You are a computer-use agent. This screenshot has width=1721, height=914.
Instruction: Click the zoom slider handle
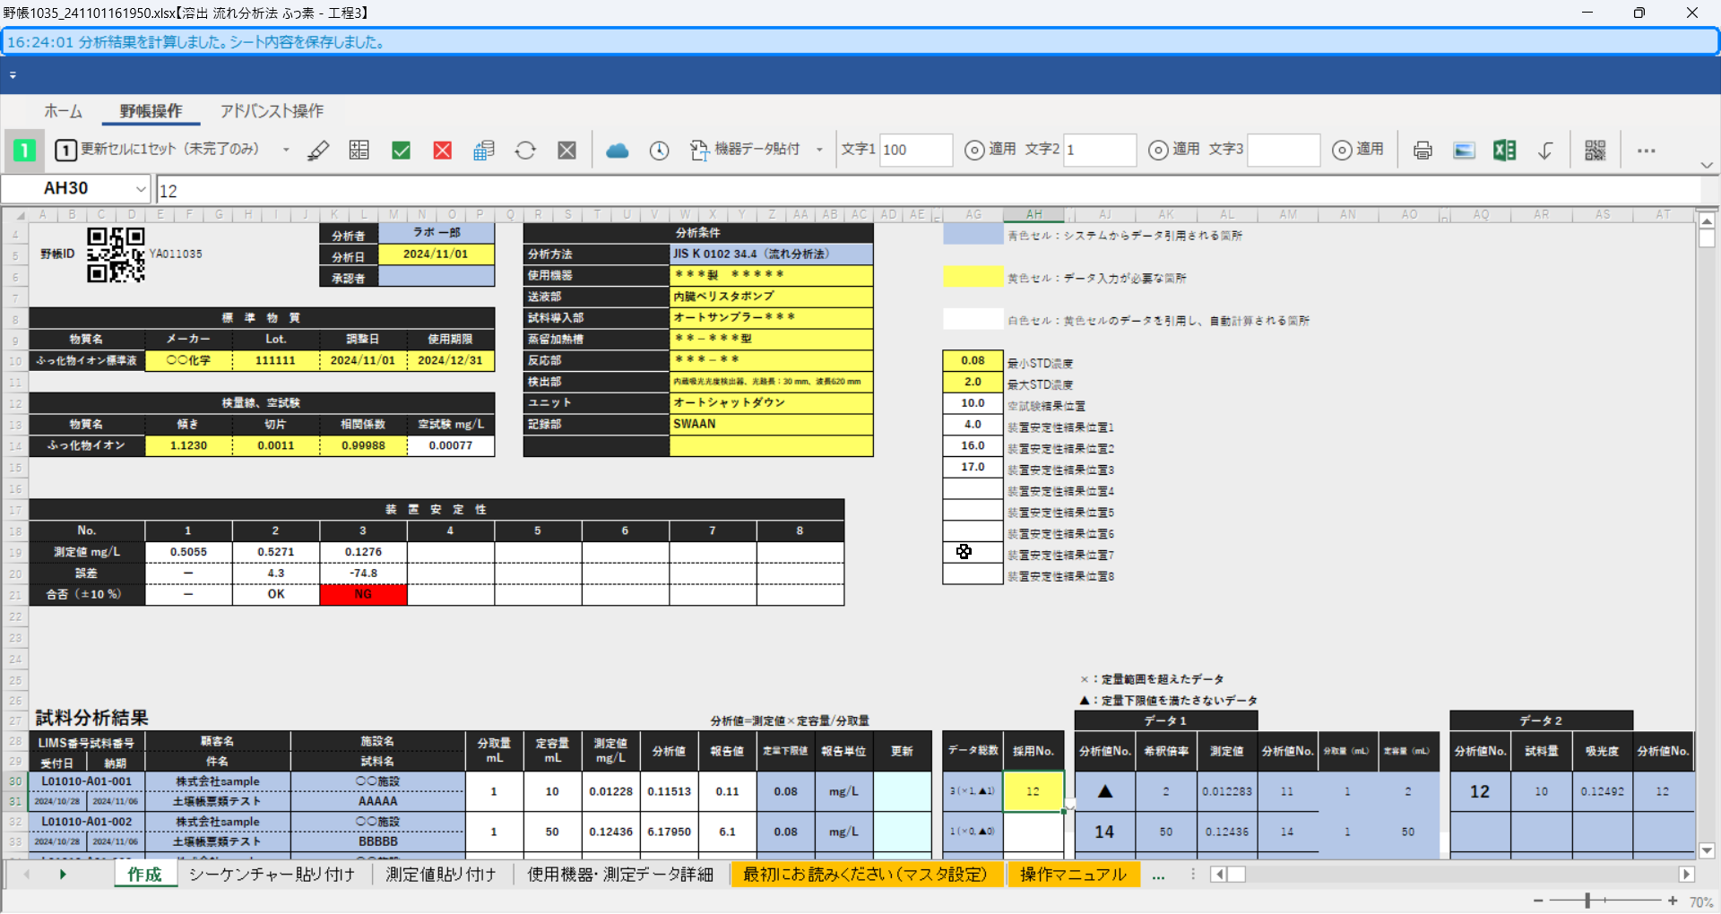1587,901
